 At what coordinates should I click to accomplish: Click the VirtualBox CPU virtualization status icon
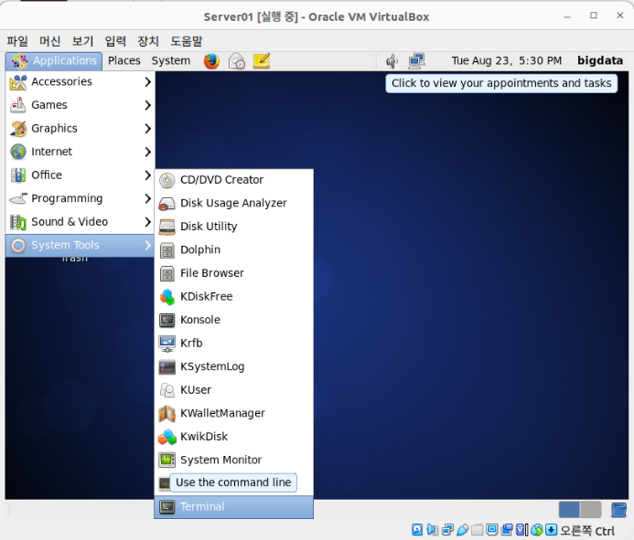pyautogui.click(x=521, y=530)
